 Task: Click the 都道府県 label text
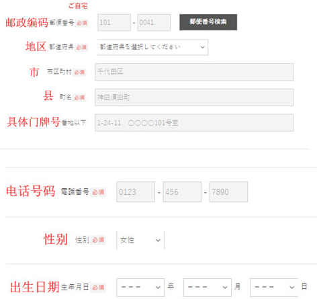coord(61,47)
